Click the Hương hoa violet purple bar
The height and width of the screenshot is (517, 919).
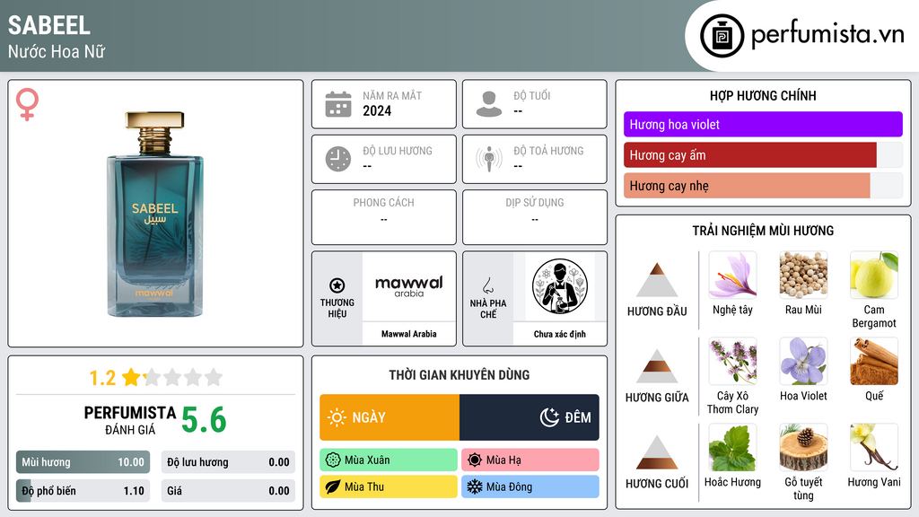tap(763, 124)
